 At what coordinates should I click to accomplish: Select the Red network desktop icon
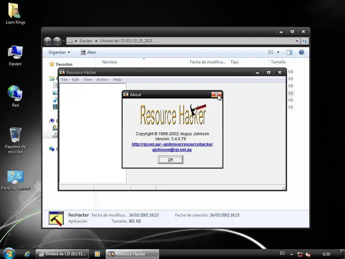tap(15, 96)
